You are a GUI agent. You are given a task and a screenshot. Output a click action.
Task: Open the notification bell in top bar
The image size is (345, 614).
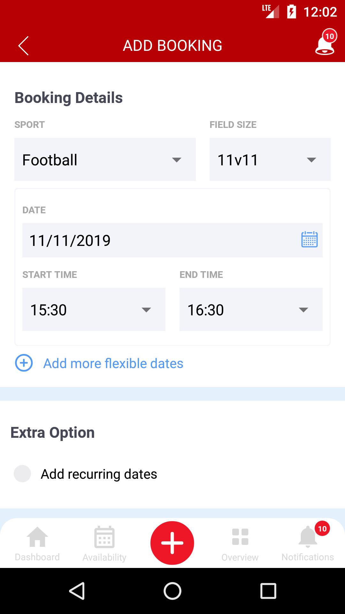point(325,42)
